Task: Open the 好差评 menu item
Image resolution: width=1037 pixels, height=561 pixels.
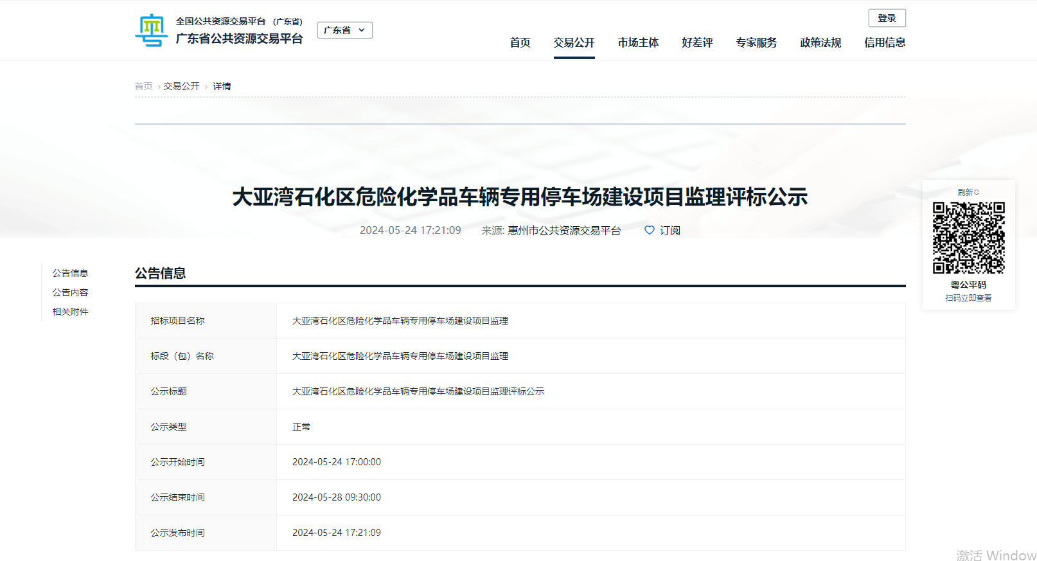Action: [697, 42]
